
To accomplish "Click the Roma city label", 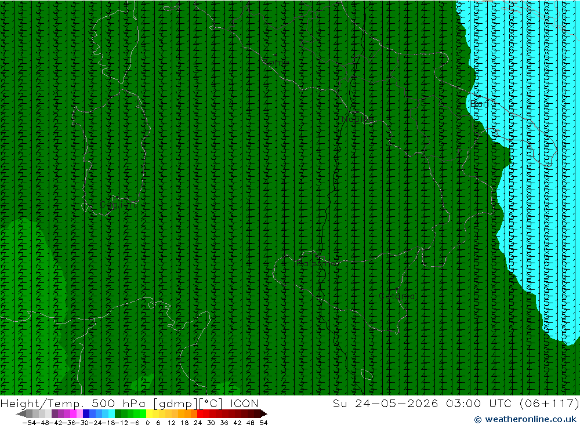I will tap(275, 63).
